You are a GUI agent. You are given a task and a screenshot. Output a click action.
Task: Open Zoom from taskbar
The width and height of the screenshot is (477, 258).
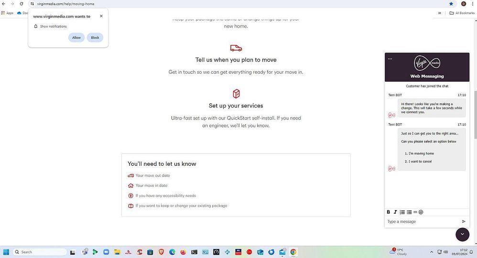pos(106,252)
